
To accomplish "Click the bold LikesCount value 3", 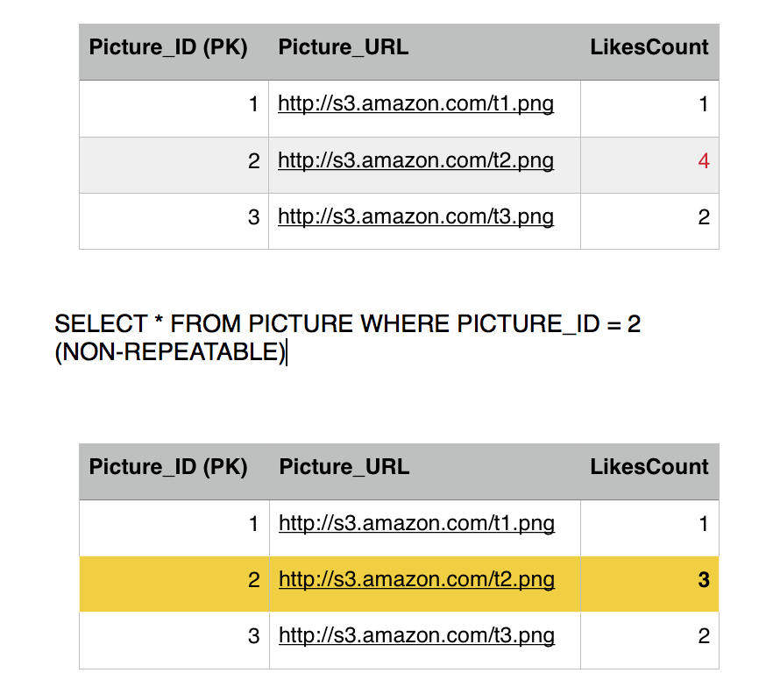I will [704, 580].
